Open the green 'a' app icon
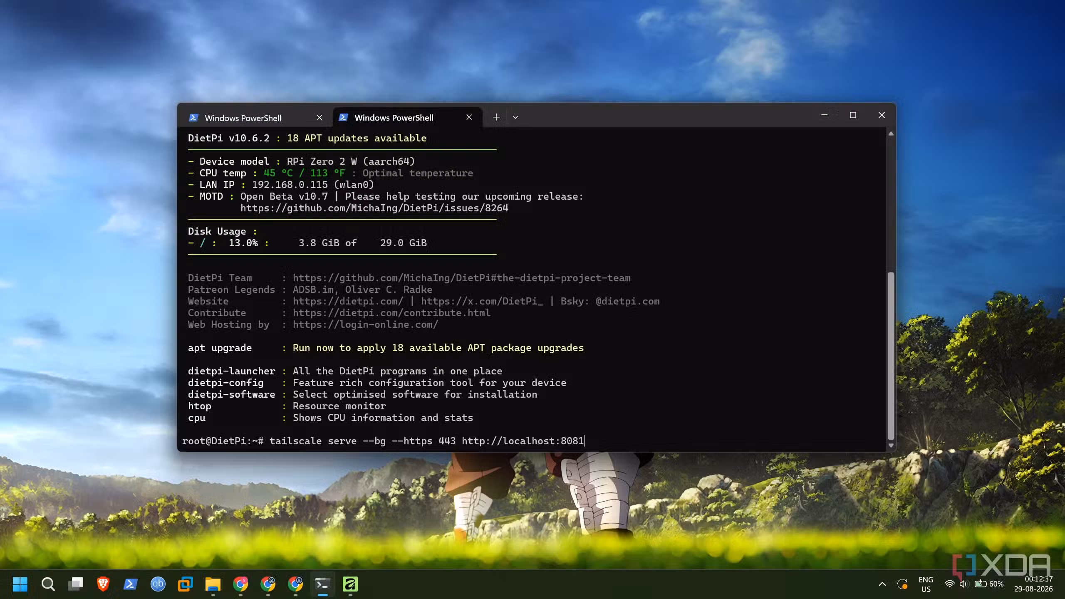This screenshot has width=1065, height=599. [350, 584]
